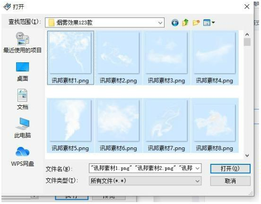Create a new folder icon
Screen dimensions: 261x204
click(196, 23)
